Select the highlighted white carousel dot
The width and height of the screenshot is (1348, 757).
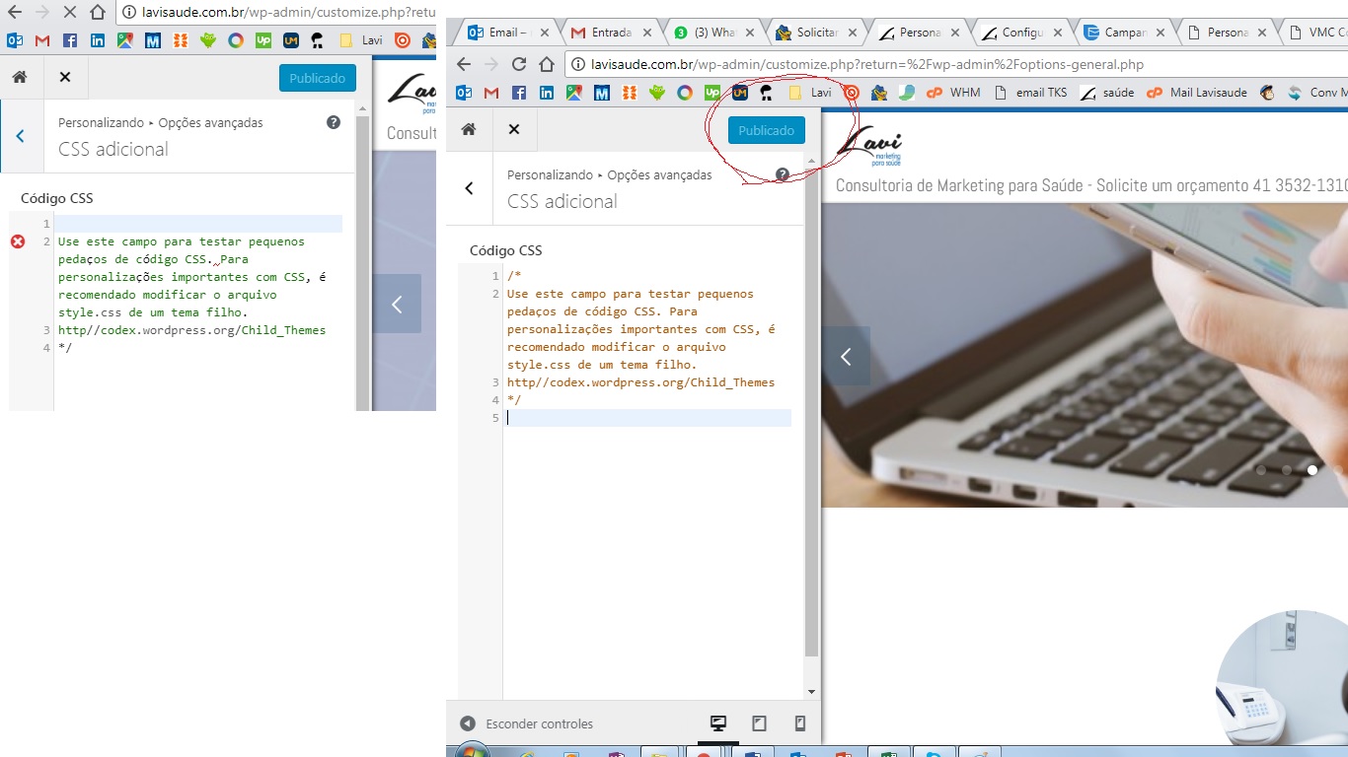pyautogui.click(x=1312, y=470)
